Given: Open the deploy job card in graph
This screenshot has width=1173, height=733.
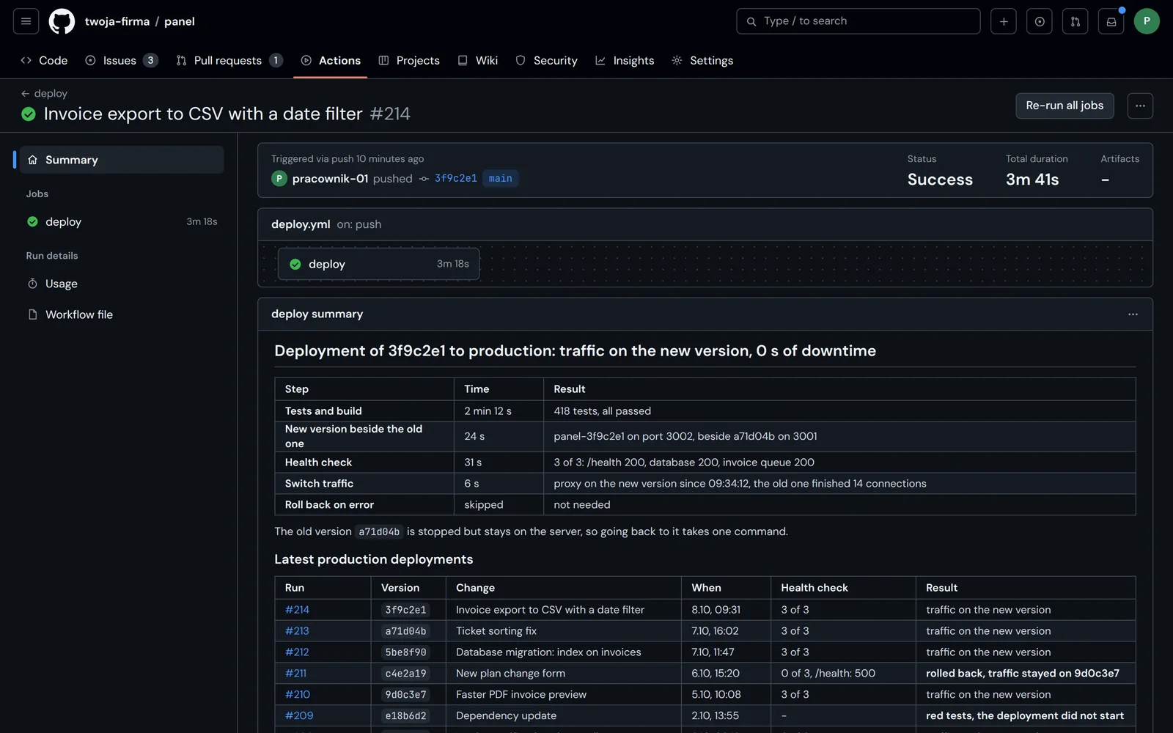Looking at the screenshot, I should [x=378, y=264].
